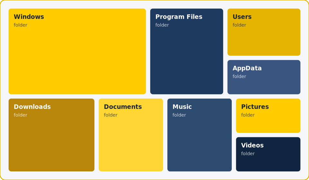Click the "Pictures" title text
Image resolution: width=309 pixels, height=180 pixels.
tap(255, 107)
